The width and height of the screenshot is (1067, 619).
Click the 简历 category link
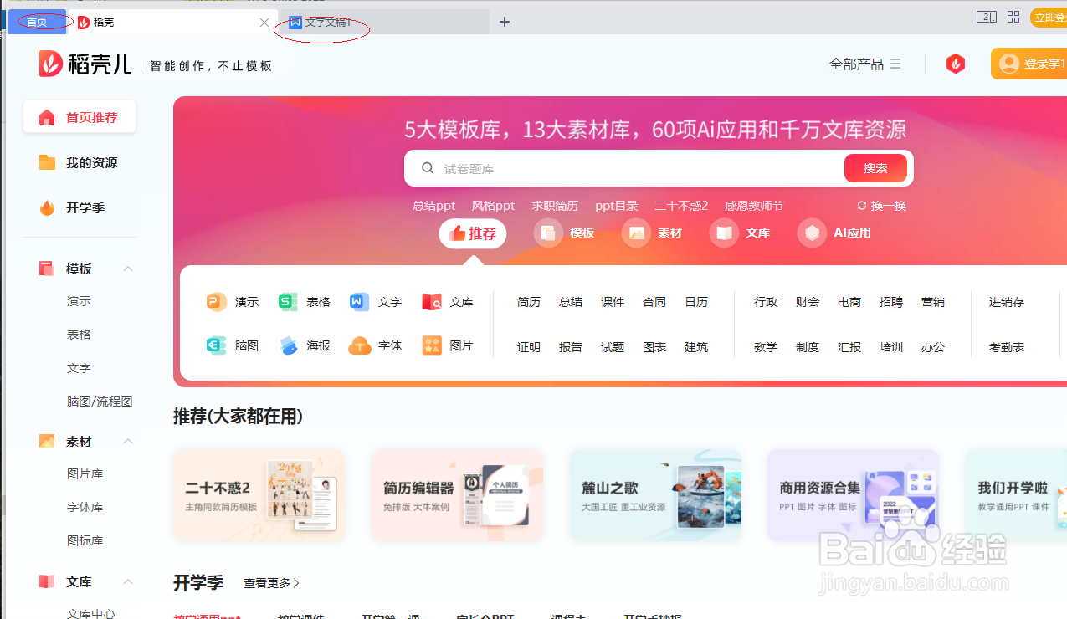click(529, 302)
